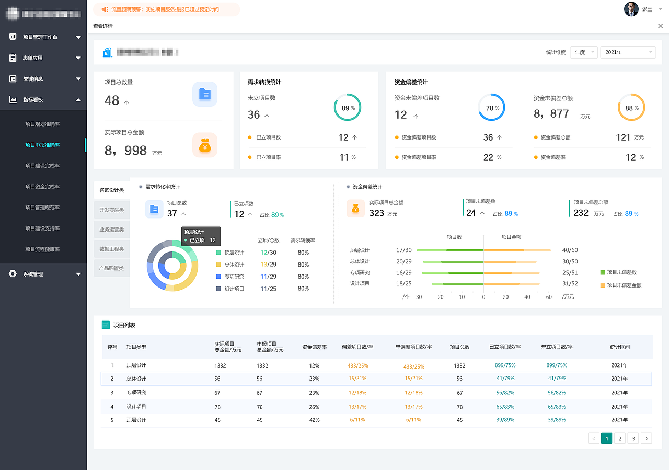Click the 查看详情 title text

point(103,26)
